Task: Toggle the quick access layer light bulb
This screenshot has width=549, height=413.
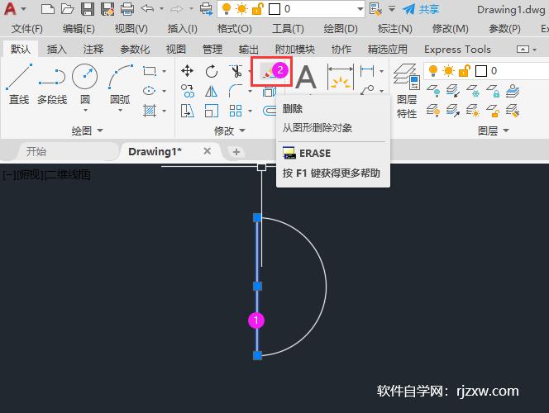Action: pos(227,9)
